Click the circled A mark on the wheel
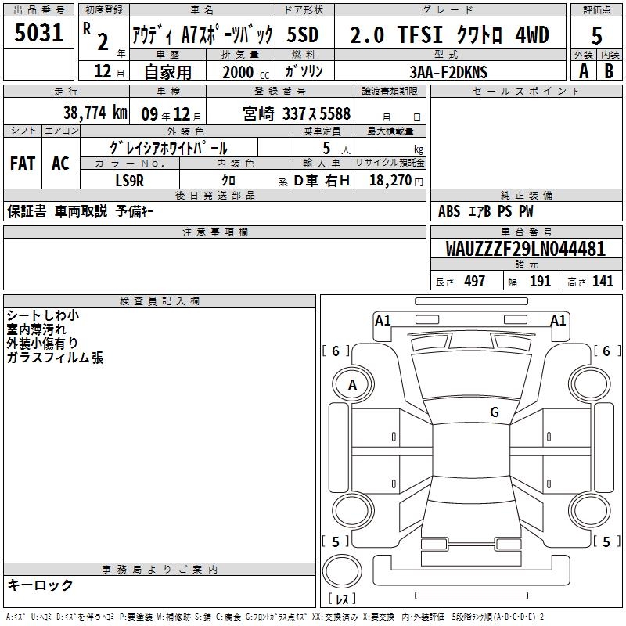The height and width of the screenshot is (626, 626). (352, 384)
